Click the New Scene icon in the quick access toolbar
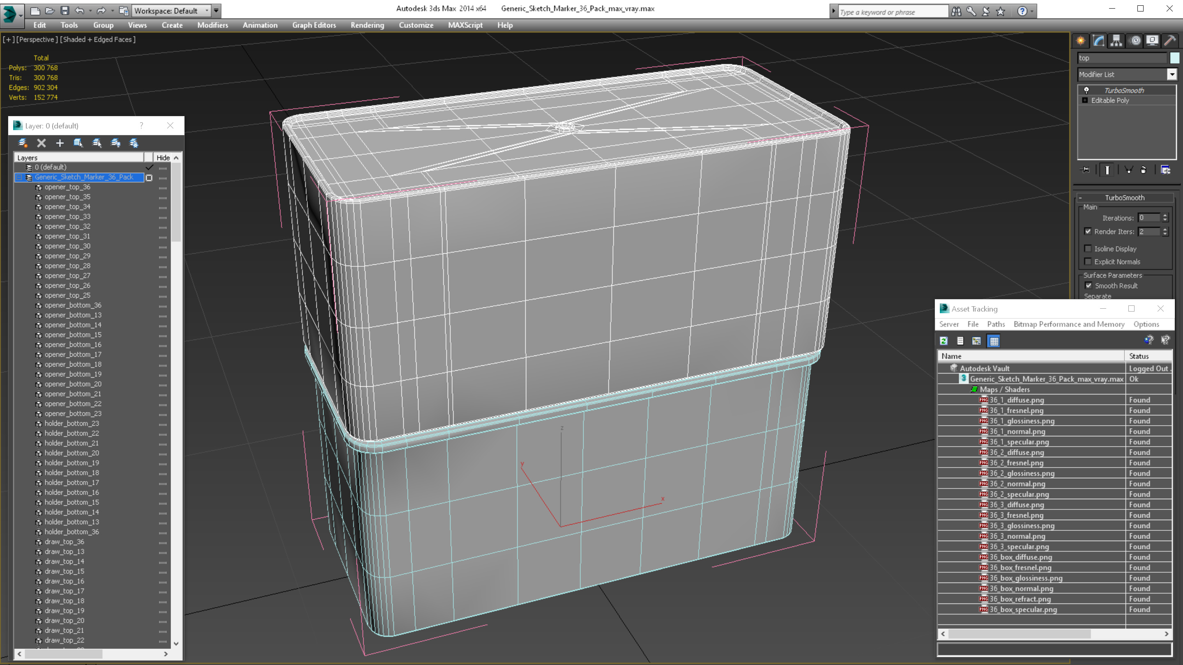Screen dimensions: 1183x665 pyautogui.click(x=35, y=11)
